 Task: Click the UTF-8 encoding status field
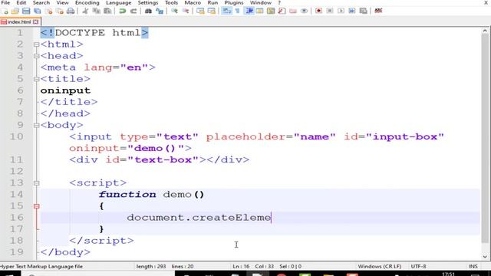click(x=418, y=266)
